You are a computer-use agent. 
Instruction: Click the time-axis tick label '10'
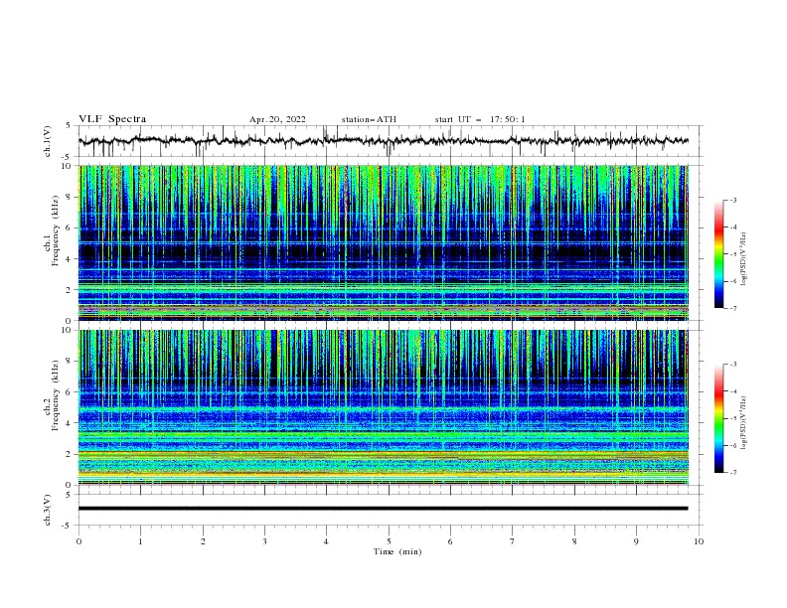click(x=699, y=541)
